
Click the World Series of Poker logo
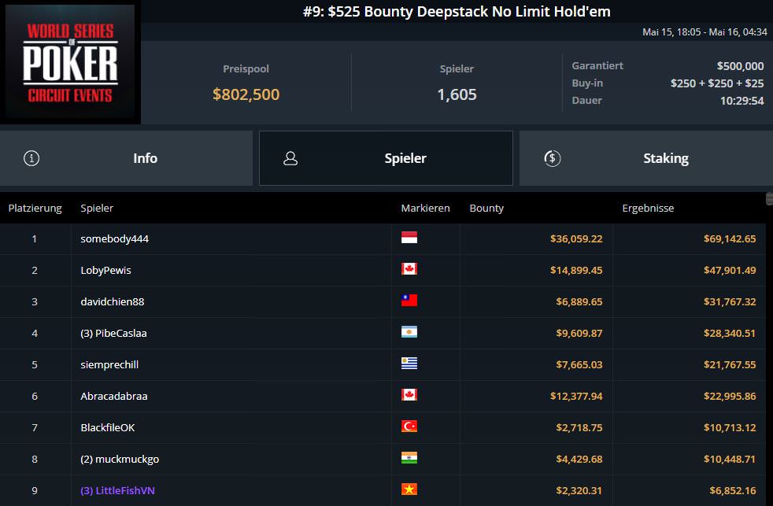coord(71,64)
